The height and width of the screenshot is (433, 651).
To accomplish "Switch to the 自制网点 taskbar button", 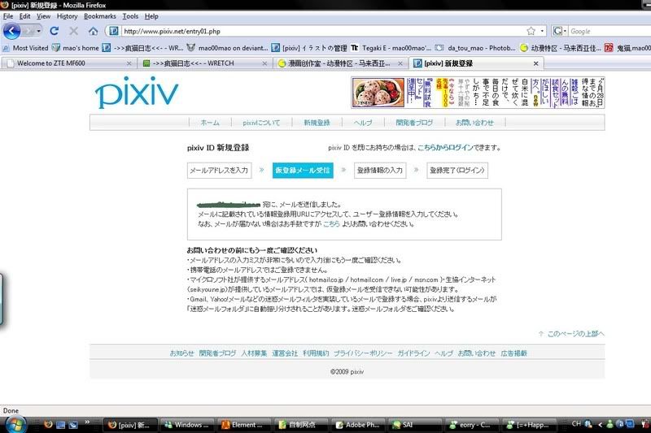I will pyautogui.click(x=301, y=425).
